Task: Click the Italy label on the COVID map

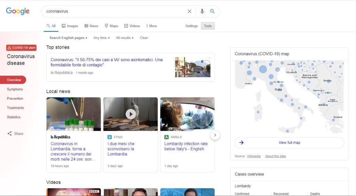Action: click(x=278, y=89)
